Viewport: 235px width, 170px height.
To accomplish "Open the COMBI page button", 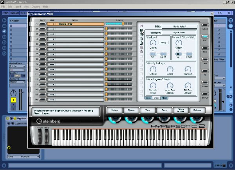I will [x=205, y=83].
